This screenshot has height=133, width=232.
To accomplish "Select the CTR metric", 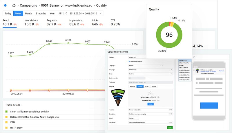I will [x=115, y=23].
